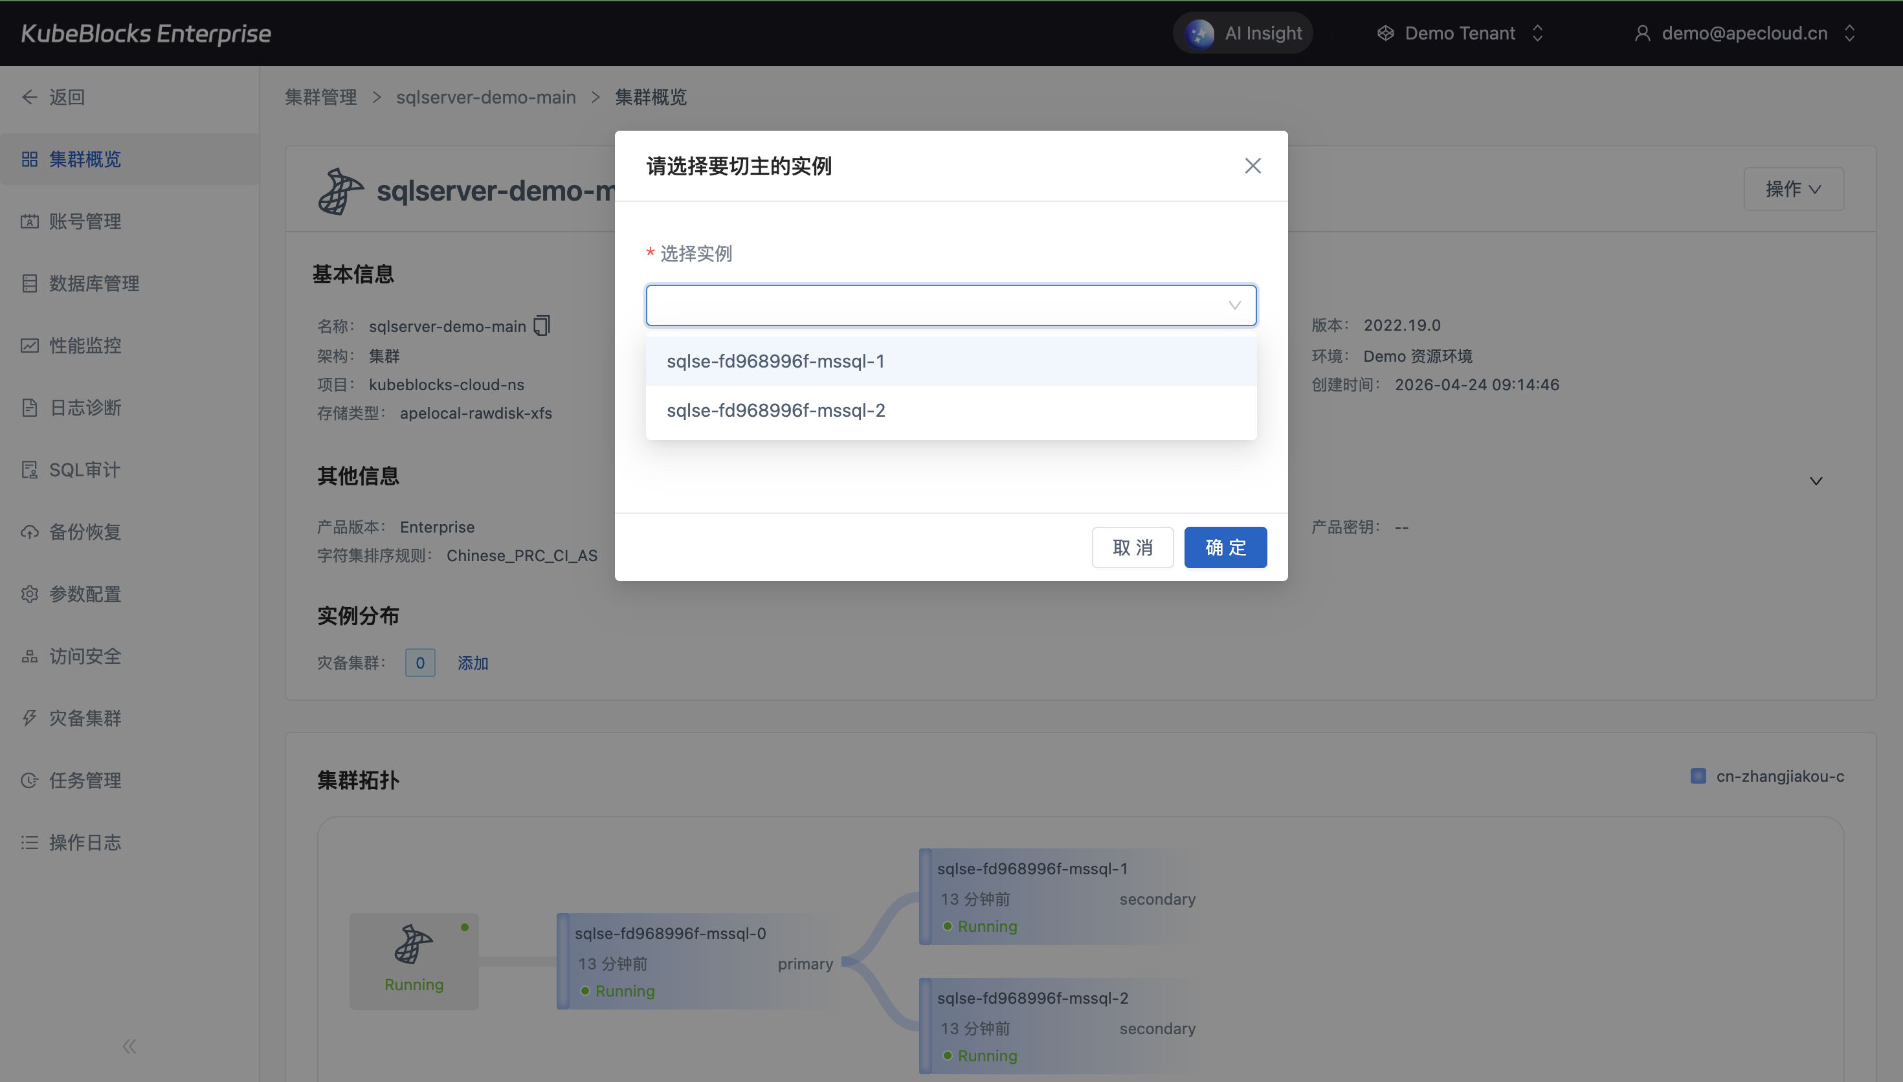Screen dimensions: 1903x1082
Task: Open 参数配置 from the sidebar
Action: [x=85, y=594]
